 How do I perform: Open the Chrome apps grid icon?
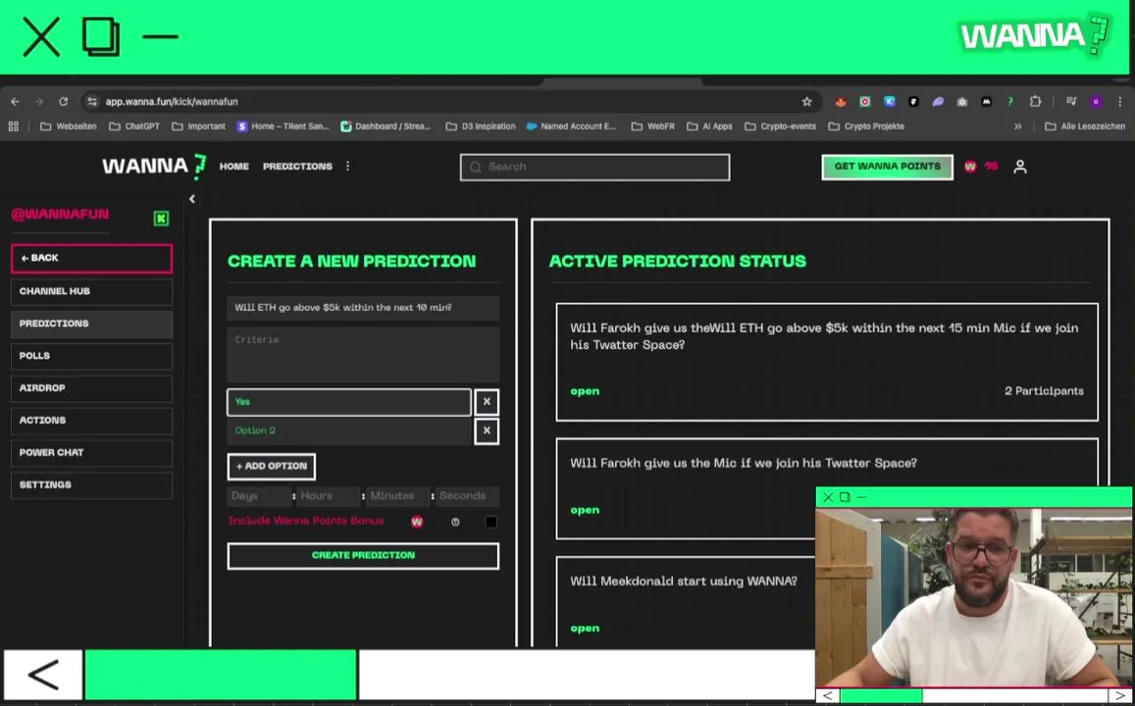coord(13,126)
